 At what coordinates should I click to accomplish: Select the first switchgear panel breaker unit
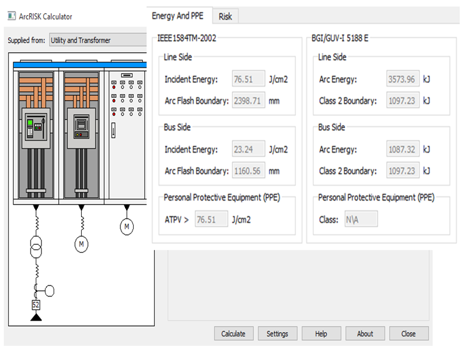point(36,128)
